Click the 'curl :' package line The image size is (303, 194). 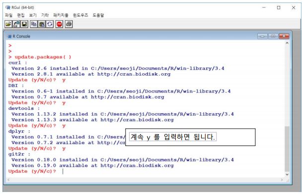[x=17, y=63]
